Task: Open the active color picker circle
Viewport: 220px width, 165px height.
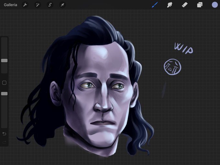Action: tap(215, 5)
